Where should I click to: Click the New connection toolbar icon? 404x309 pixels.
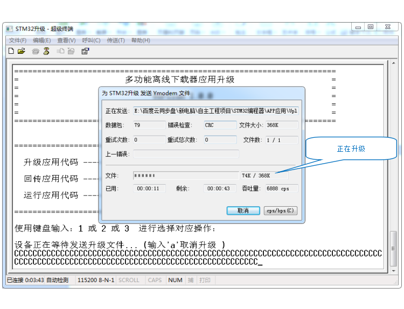[11, 51]
